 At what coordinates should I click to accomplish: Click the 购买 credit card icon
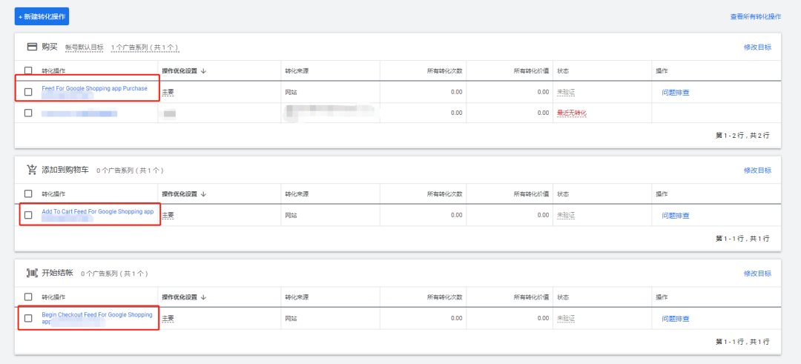coord(32,47)
